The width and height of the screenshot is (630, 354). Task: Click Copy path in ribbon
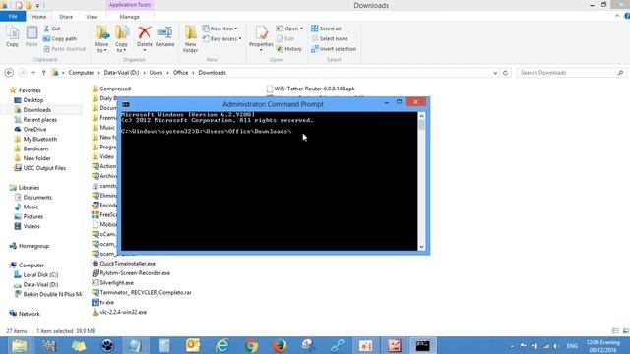pos(60,39)
